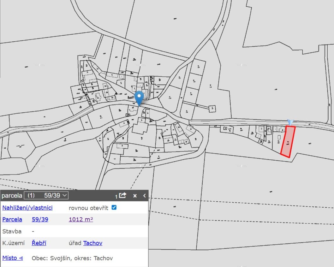Select the red highlighted parcel on the map
This screenshot has height=267, width=334.
click(x=288, y=141)
